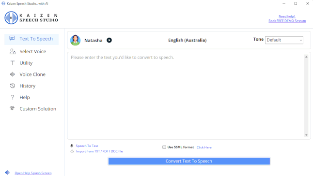Screen dimensions: 313x176
Task: Click the Kaizen Speech Studio logo
Action: coord(31,18)
